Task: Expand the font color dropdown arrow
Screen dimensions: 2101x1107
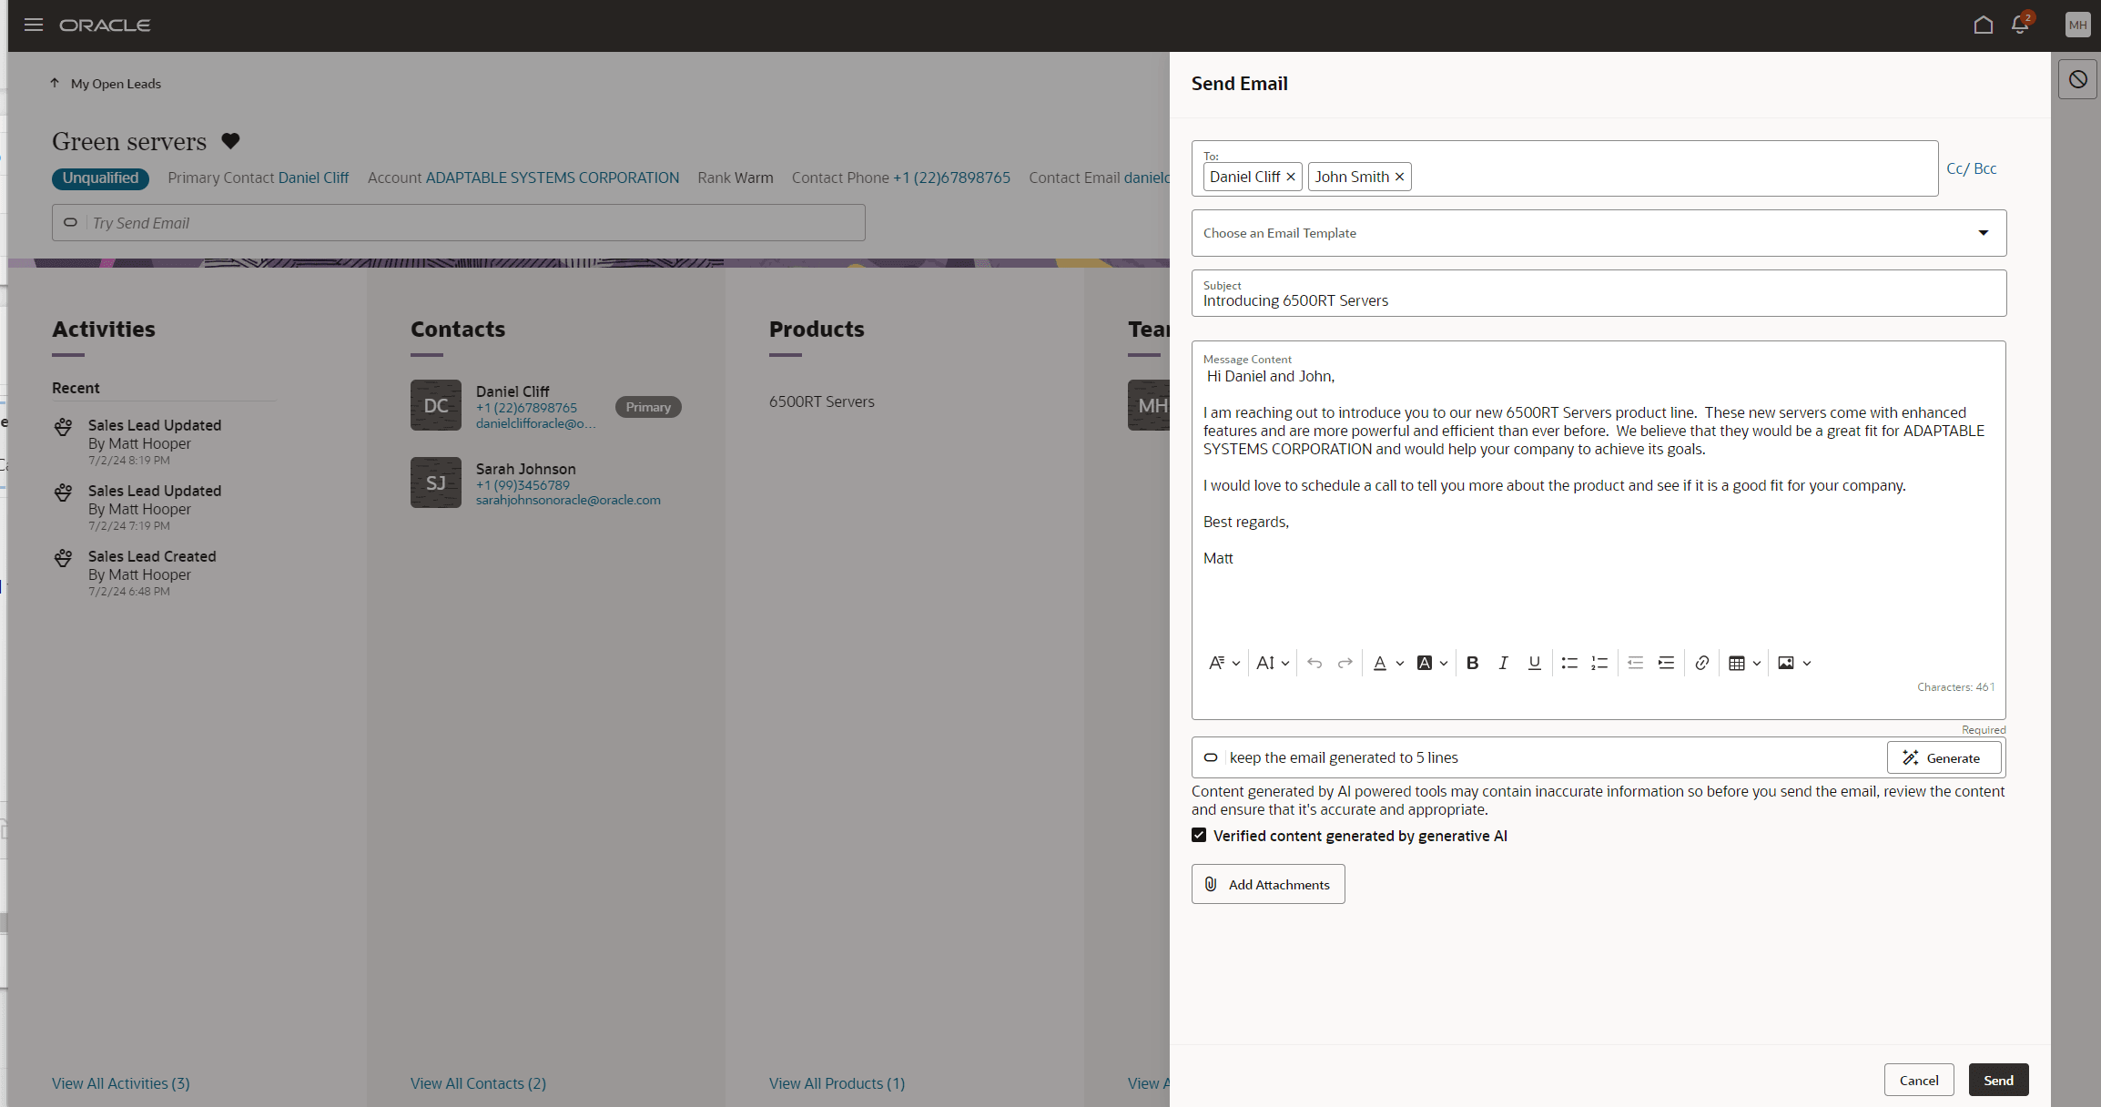Action: [x=1401, y=663]
